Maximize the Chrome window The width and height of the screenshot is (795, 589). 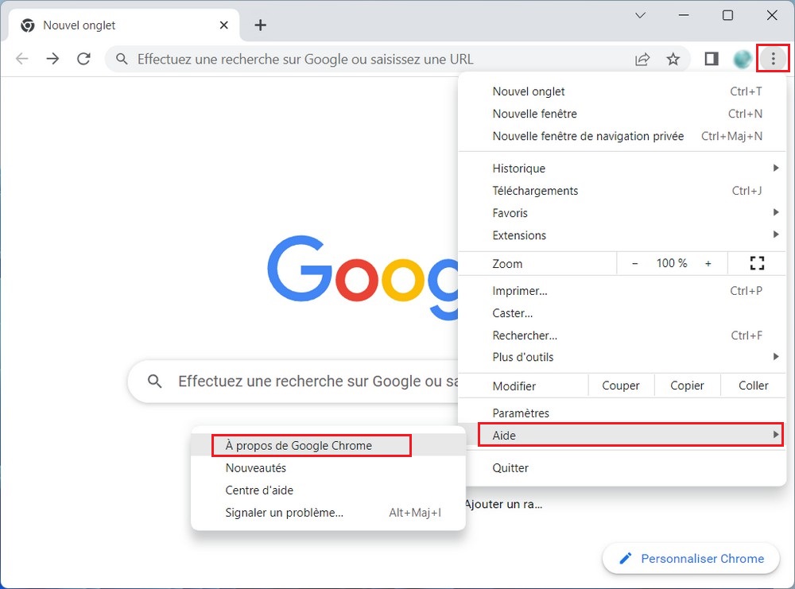point(727,15)
